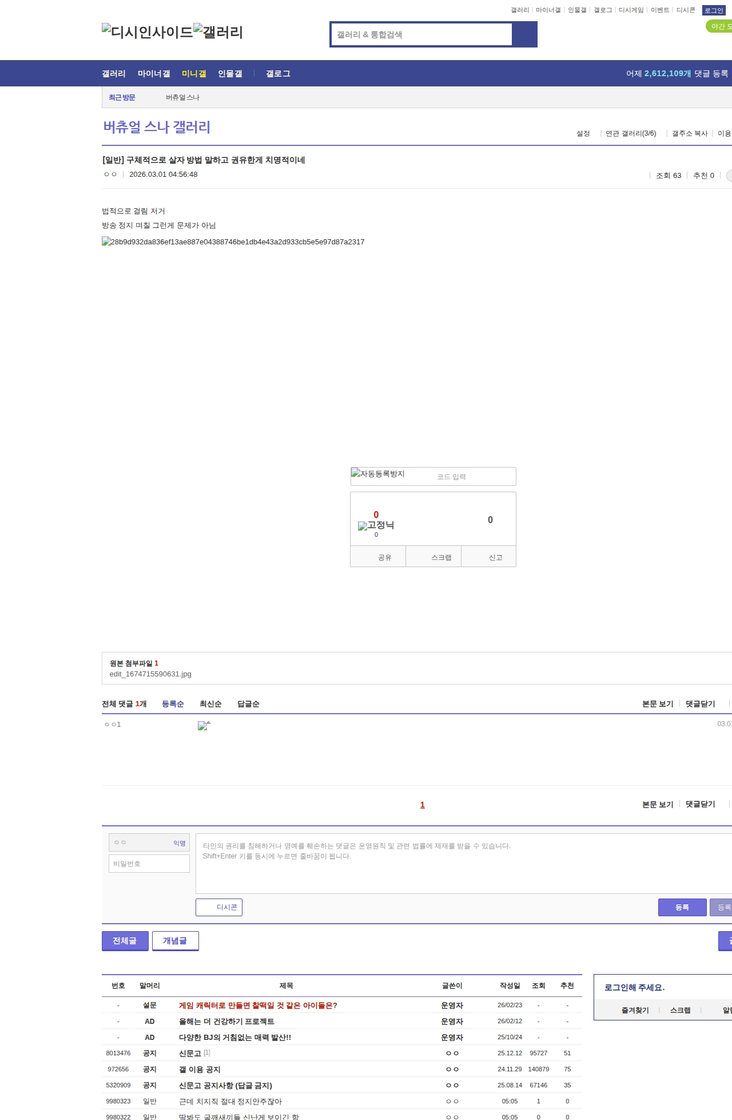Open the 갤 이용 공지 post
Screen dimensions: 732x1120
click(200, 1070)
